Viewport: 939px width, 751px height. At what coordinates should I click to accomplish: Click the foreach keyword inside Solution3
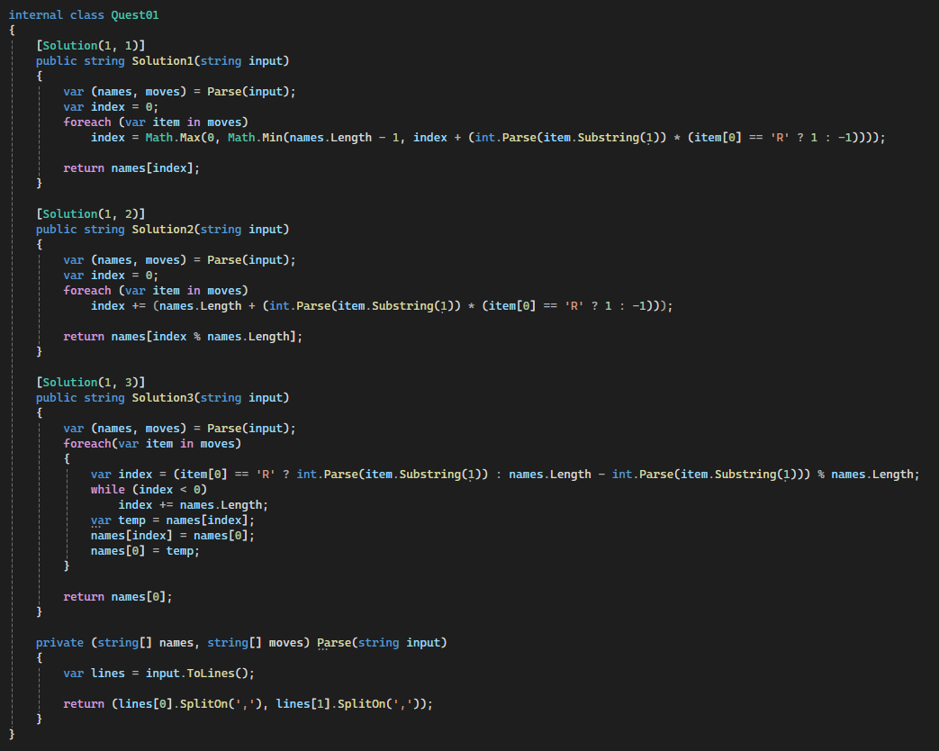click(x=87, y=444)
